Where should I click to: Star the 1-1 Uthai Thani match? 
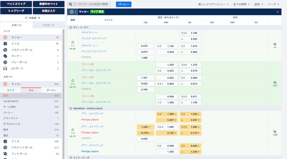point(73,42)
